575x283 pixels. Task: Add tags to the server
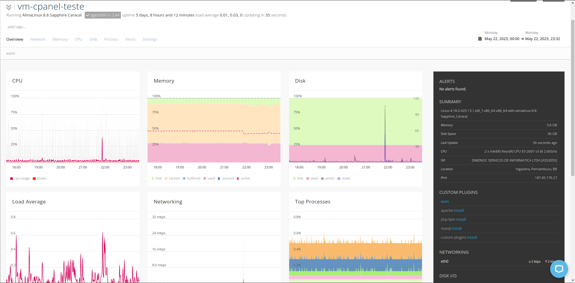pos(17,27)
